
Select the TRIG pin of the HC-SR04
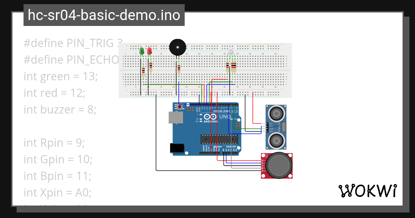point(268,126)
